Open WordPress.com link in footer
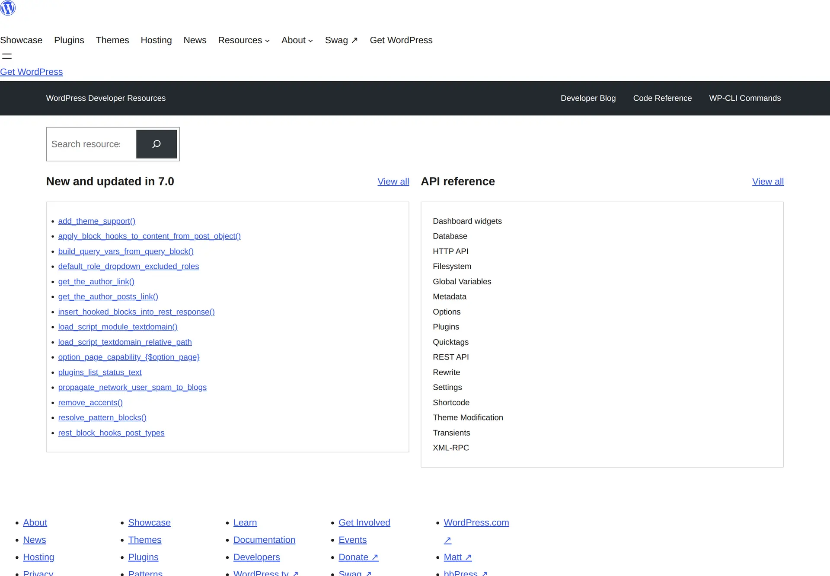 pos(476,523)
